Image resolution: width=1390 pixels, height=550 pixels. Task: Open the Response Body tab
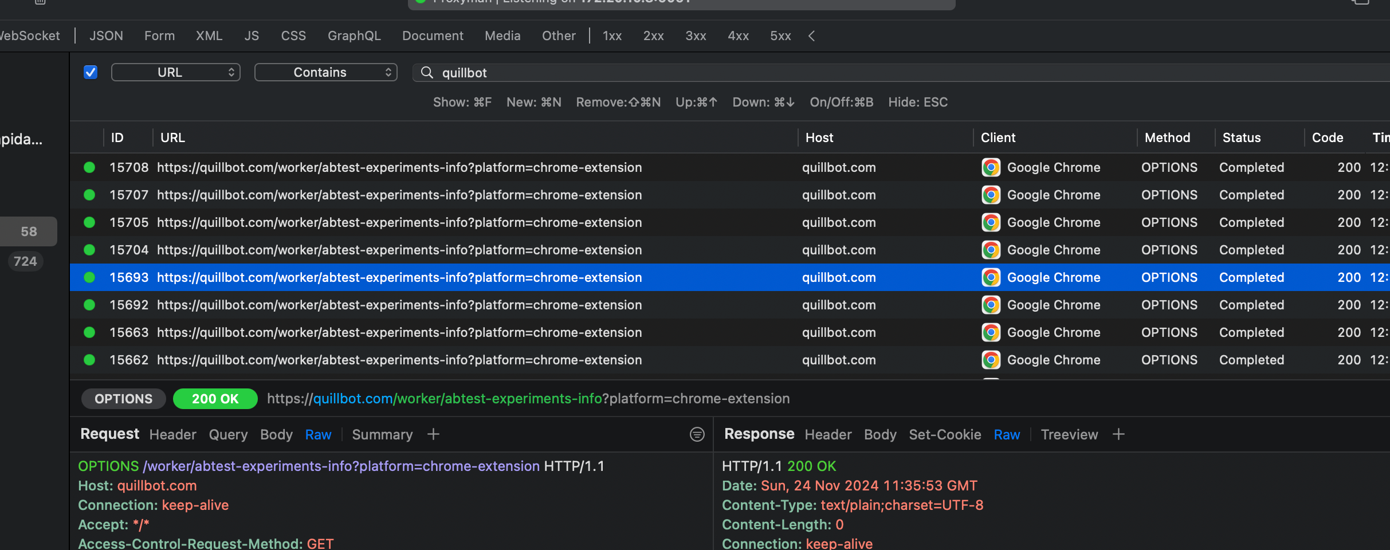tap(880, 434)
